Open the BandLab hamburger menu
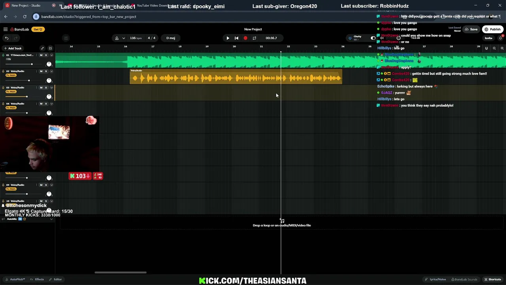The height and width of the screenshot is (285, 506). point(6,29)
